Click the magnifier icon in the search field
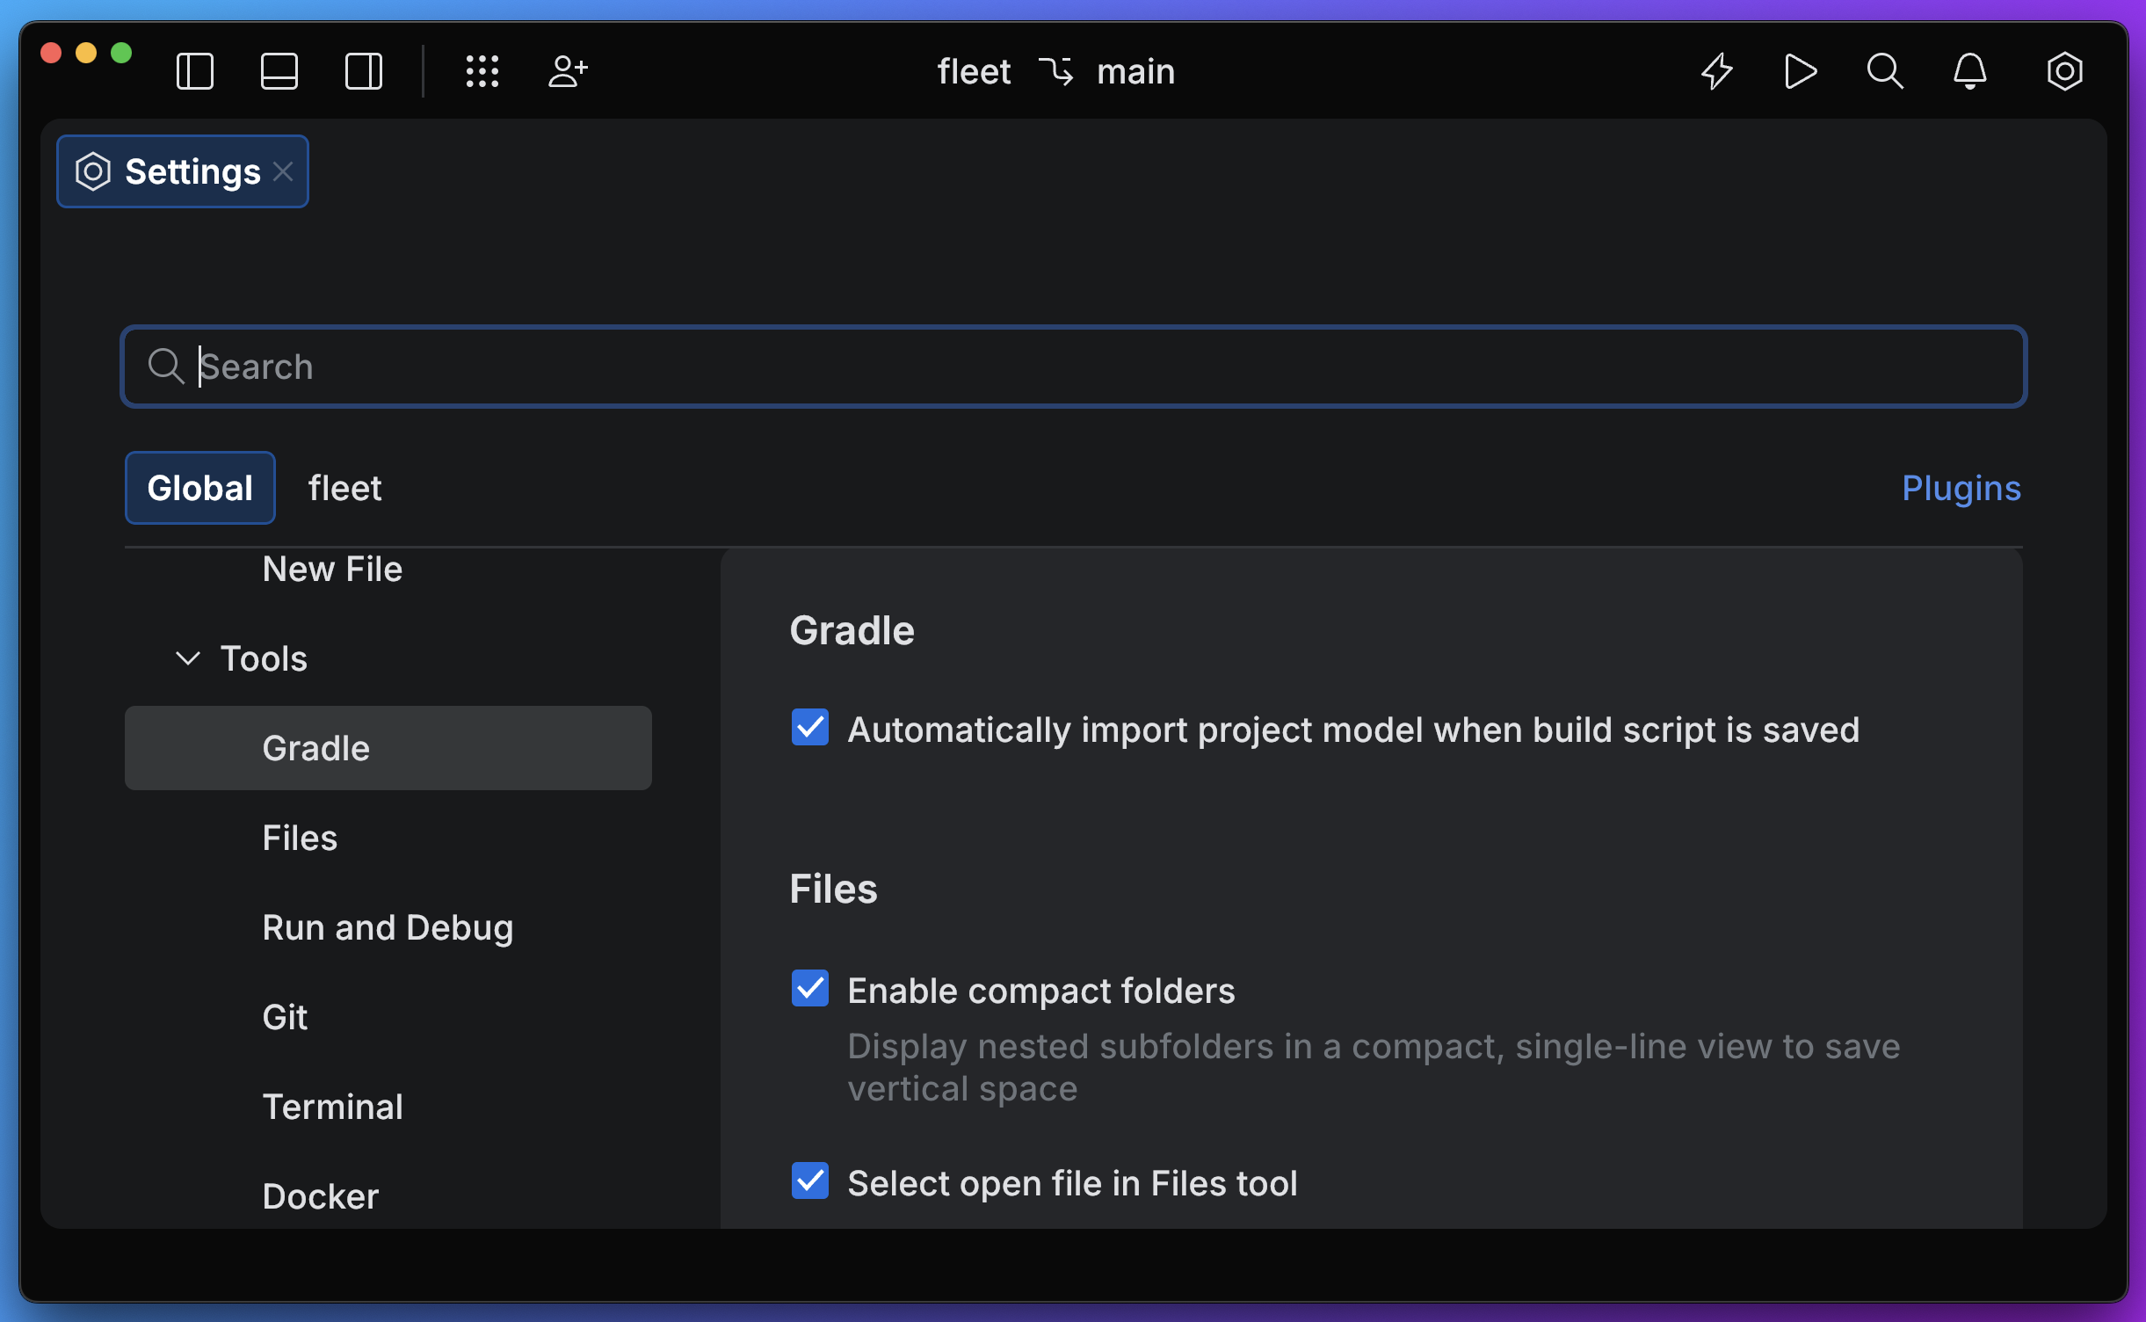 (x=165, y=366)
